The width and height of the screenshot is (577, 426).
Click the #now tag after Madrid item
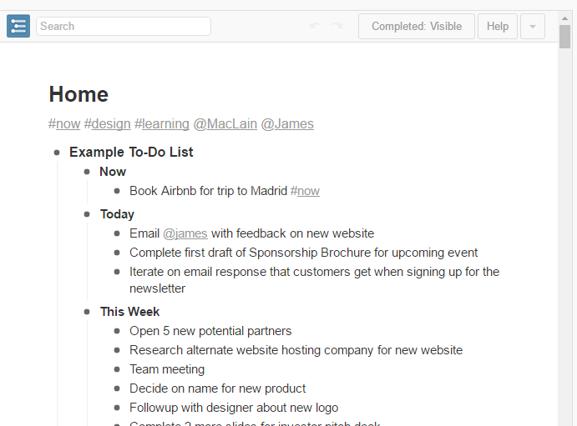click(305, 191)
